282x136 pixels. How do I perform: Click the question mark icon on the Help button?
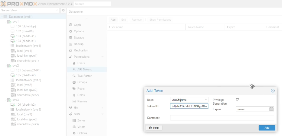pos(150,128)
